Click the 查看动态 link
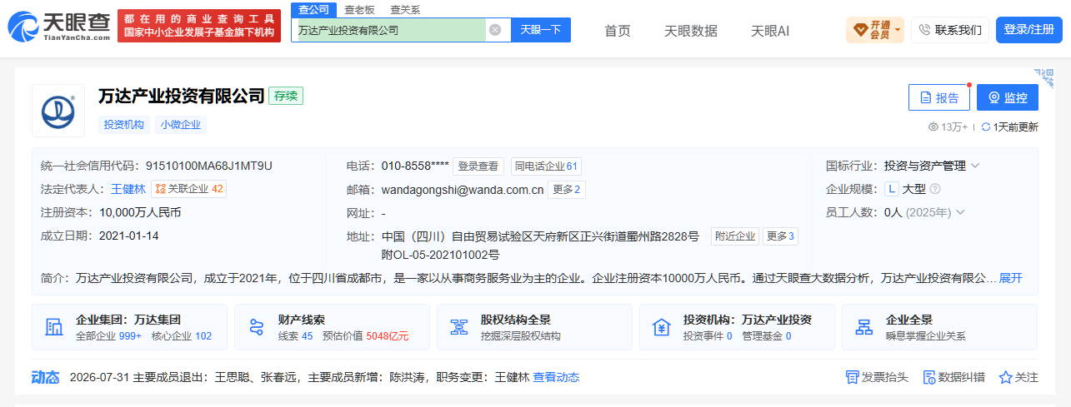 [556, 377]
